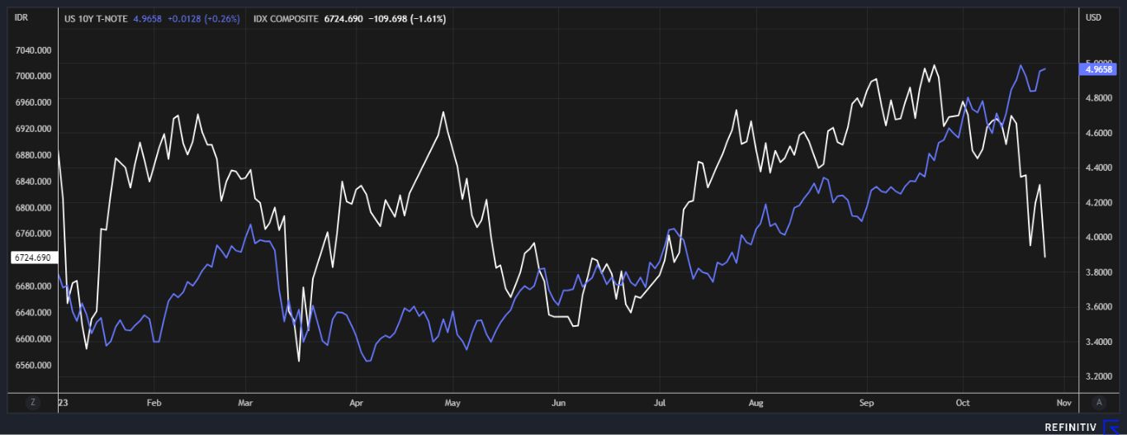Screen dimensions: 1127x435
Task: Click the 3.6000 tick on the USD axis
Action: (1099, 307)
